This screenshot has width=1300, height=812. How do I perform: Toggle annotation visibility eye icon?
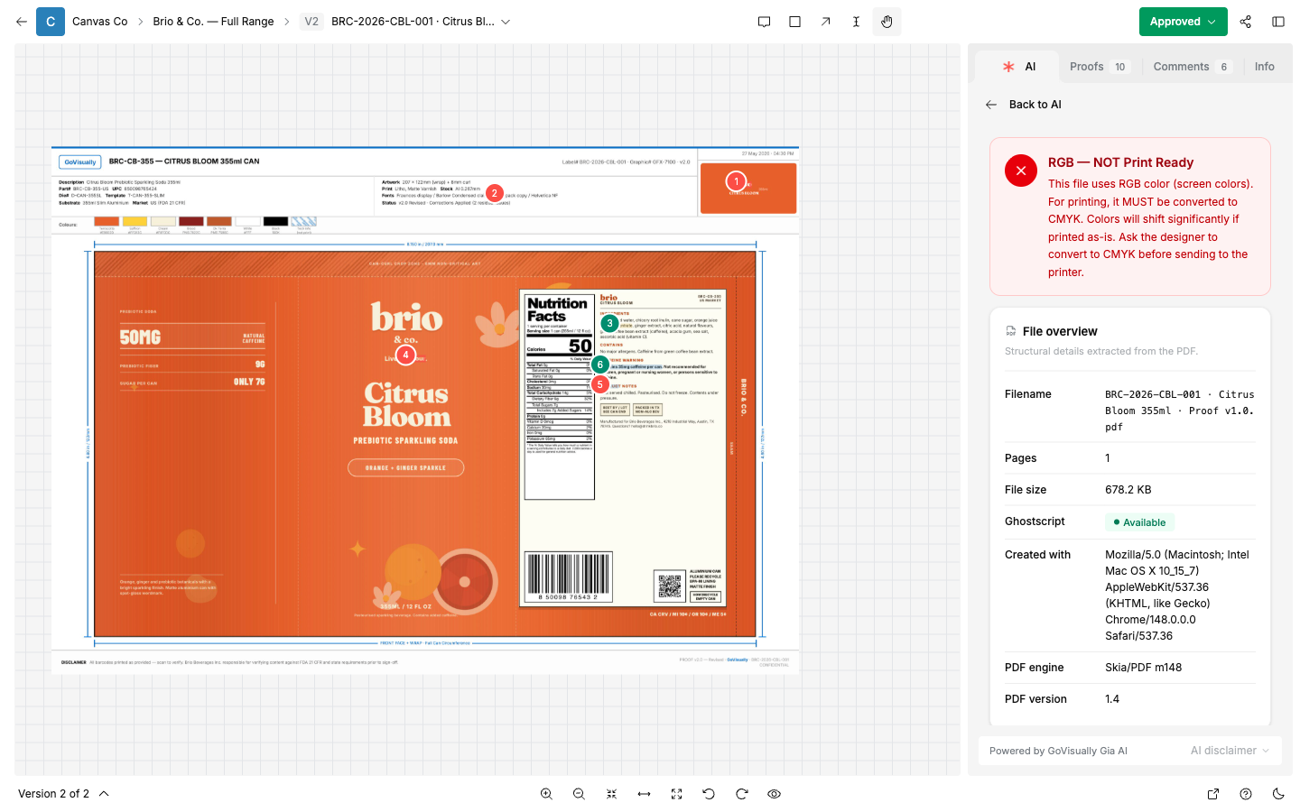[774, 794]
